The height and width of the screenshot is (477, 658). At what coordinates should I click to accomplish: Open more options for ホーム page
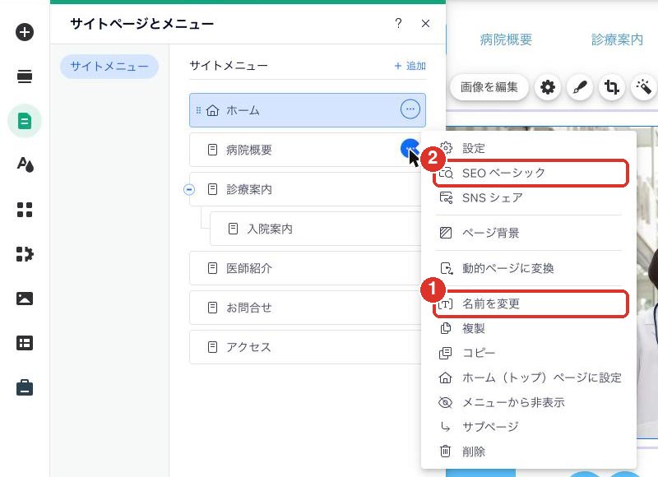click(410, 109)
